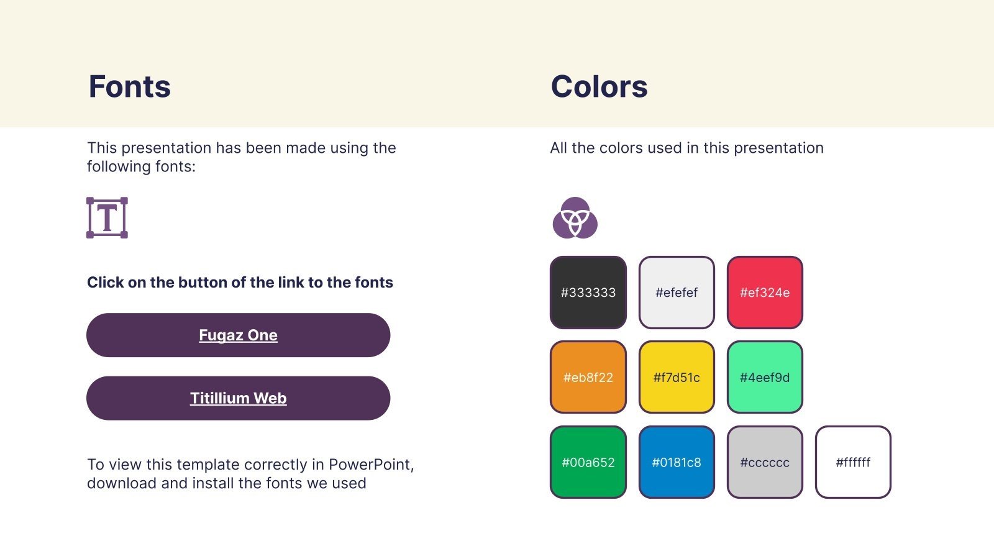
Task: Select the #0181c8 blue swatch
Action: click(x=677, y=462)
